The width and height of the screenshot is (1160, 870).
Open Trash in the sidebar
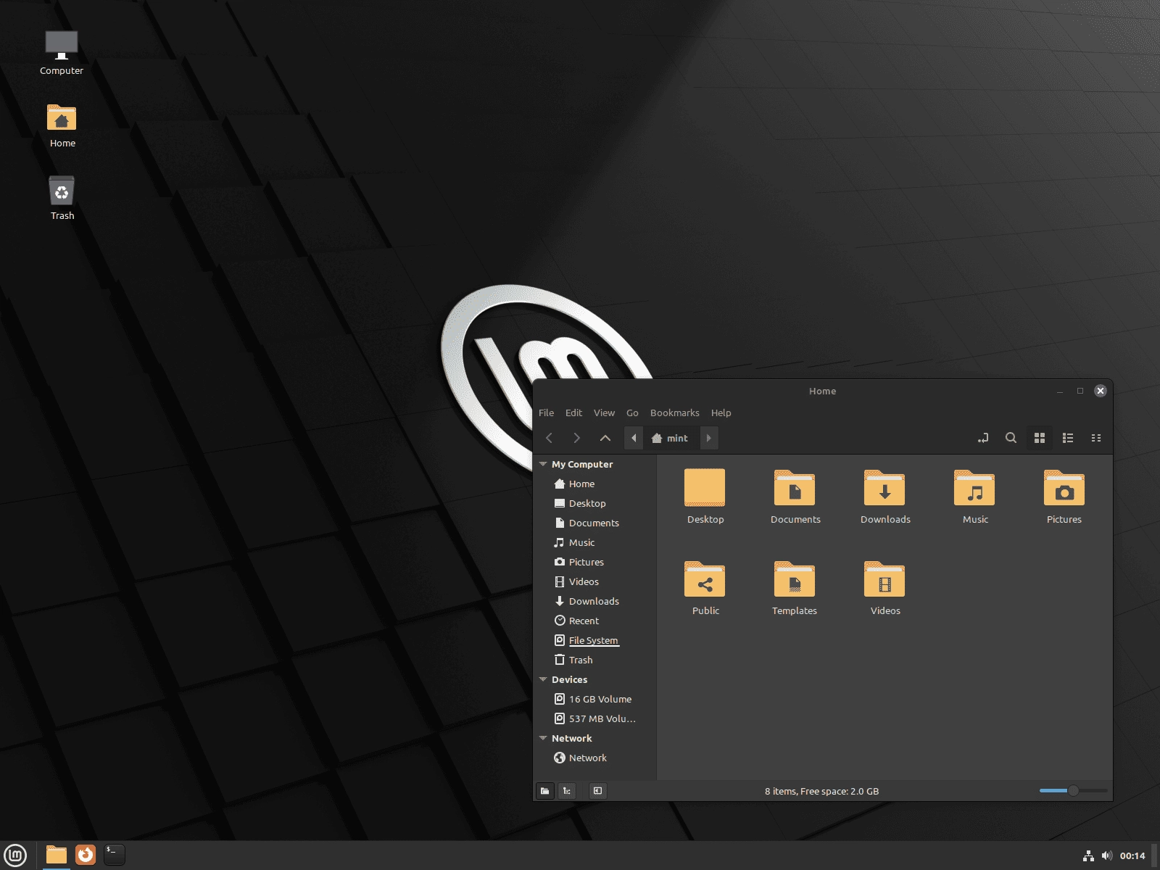596,660
